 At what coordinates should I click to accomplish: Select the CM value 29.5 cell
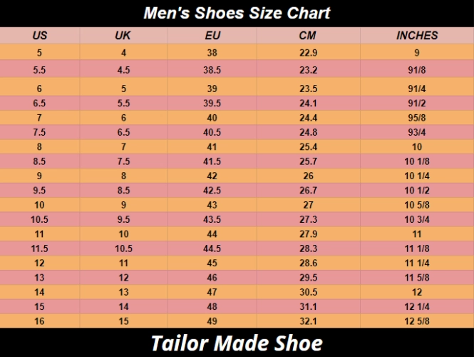point(308,277)
